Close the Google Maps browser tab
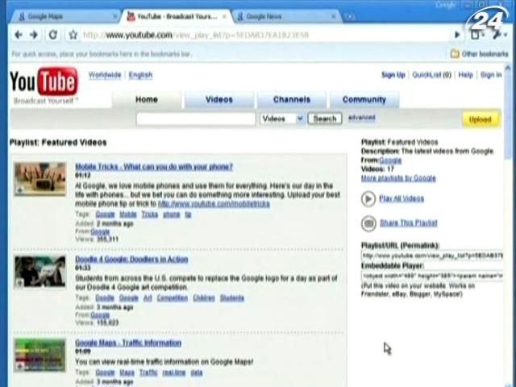The width and height of the screenshot is (516, 387). point(114,16)
